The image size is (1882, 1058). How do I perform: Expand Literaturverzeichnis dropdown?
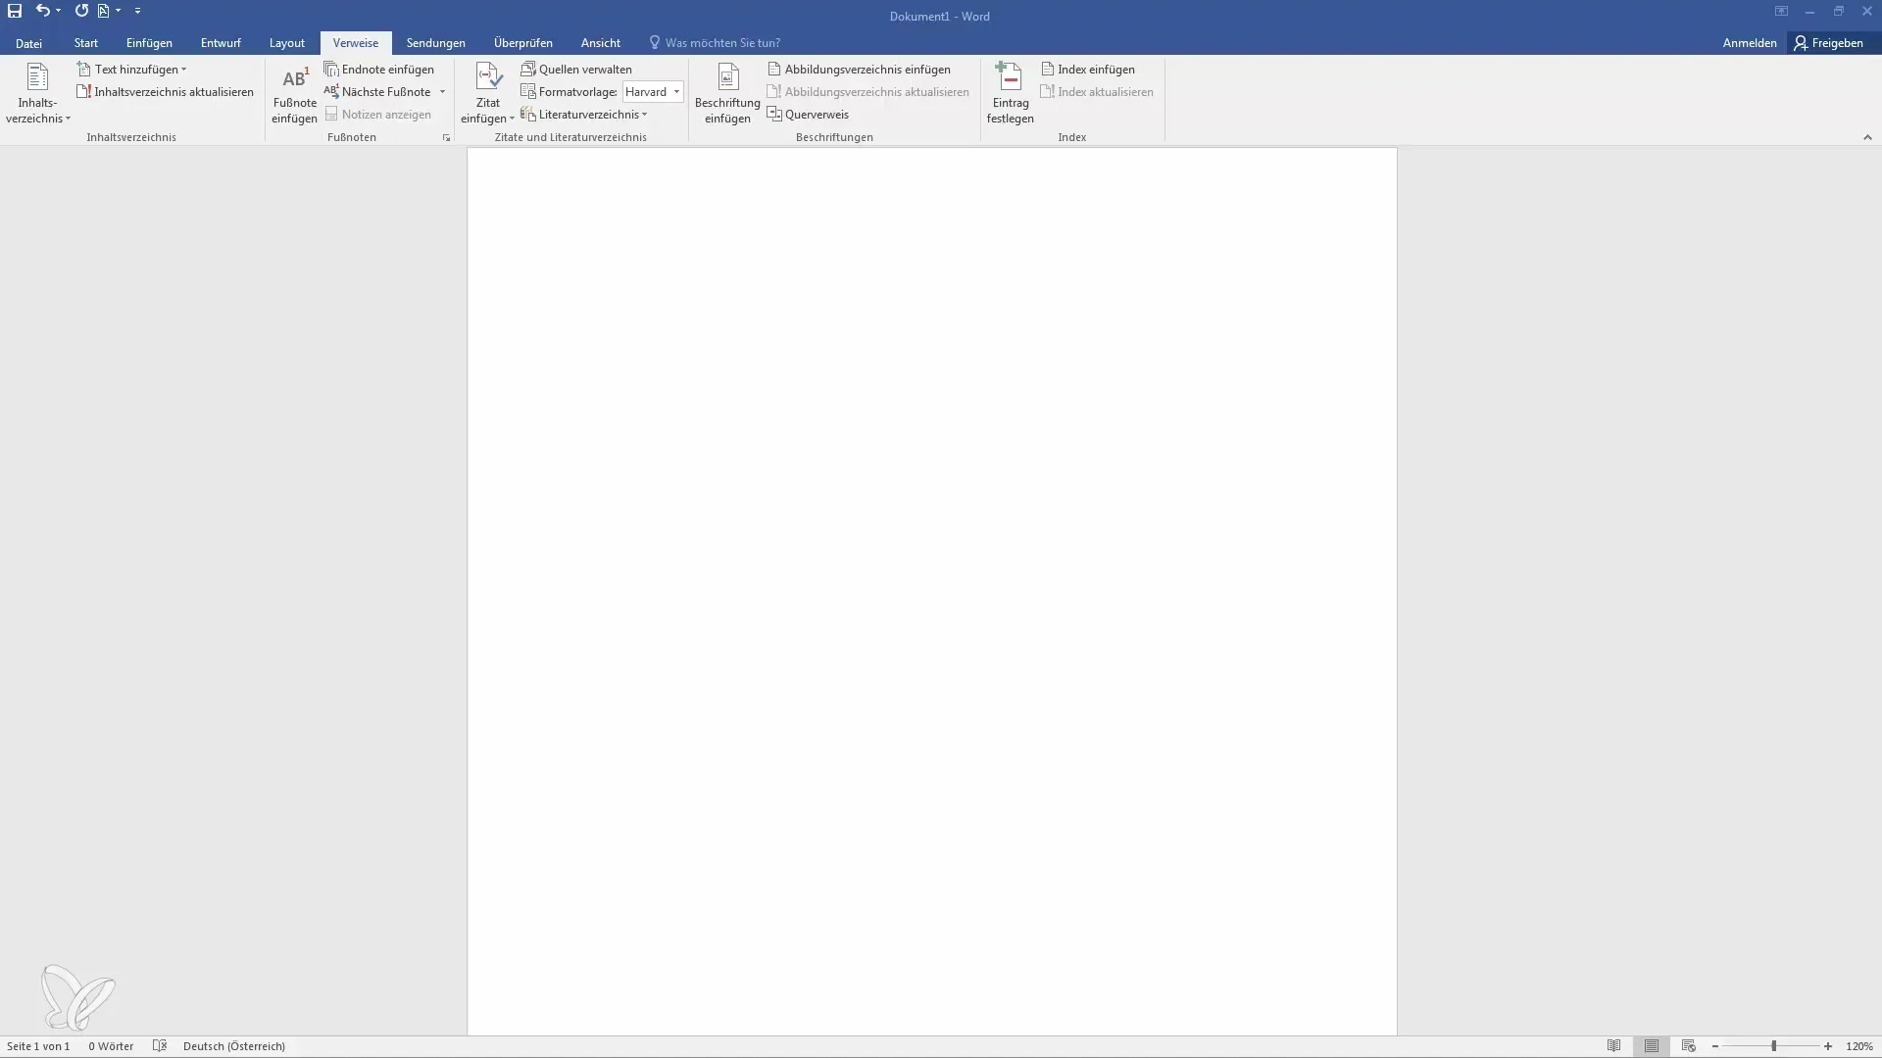click(584, 115)
